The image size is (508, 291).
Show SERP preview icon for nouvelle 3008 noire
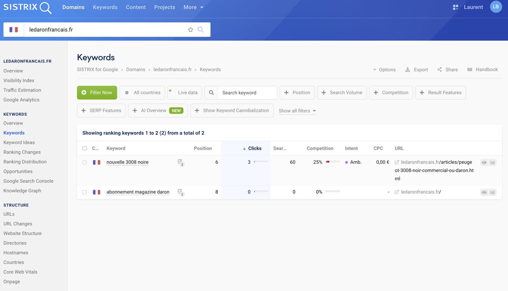coord(180,162)
